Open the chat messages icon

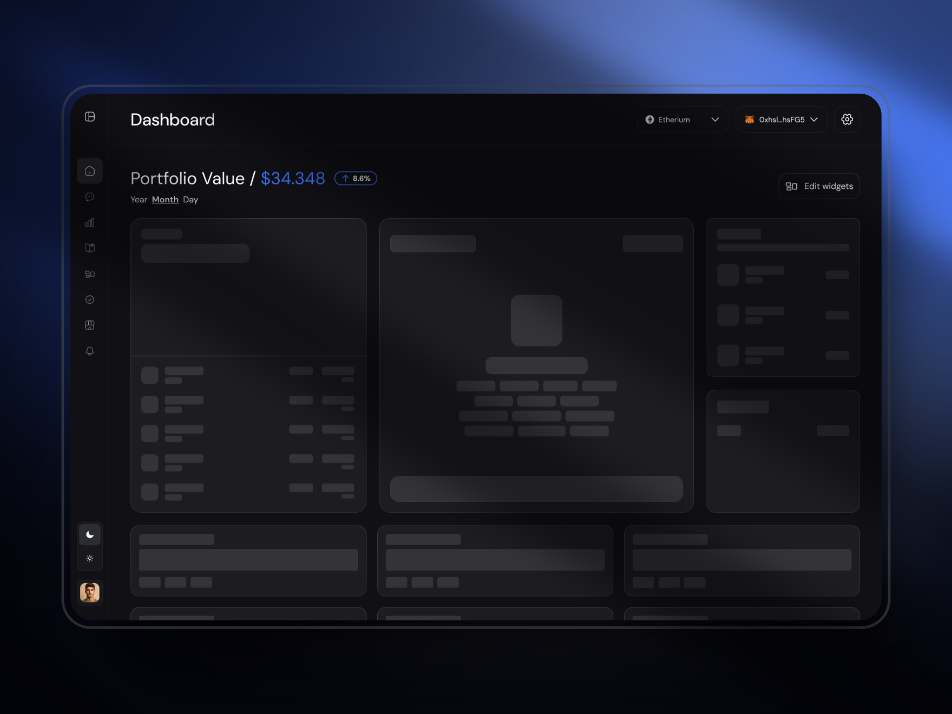(90, 197)
